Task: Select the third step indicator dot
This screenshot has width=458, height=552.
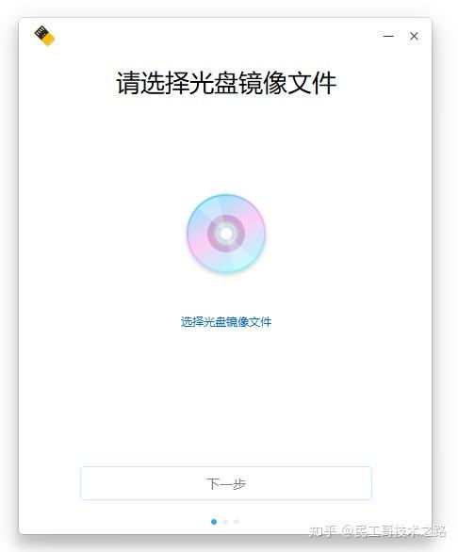Action: [x=237, y=521]
